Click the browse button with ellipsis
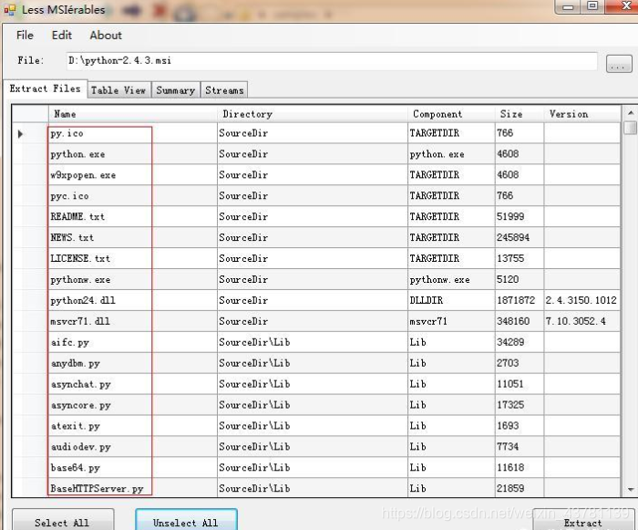Image resolution: width=638 pixels, height=530 pixels. [619, 65]
